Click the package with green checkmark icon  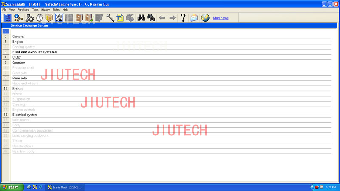[x=89, y=18]
